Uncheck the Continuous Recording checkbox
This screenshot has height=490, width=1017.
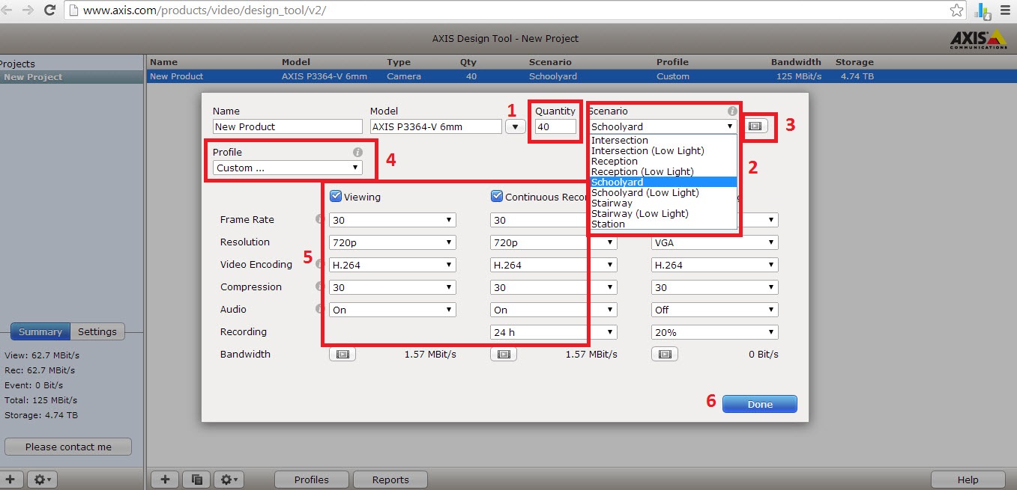[497, 196]
